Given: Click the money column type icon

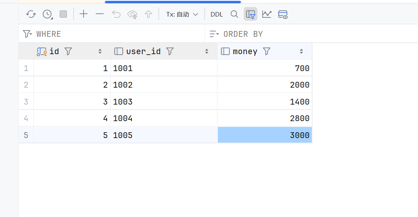Looking at the screenshot, I should point(225,51).
